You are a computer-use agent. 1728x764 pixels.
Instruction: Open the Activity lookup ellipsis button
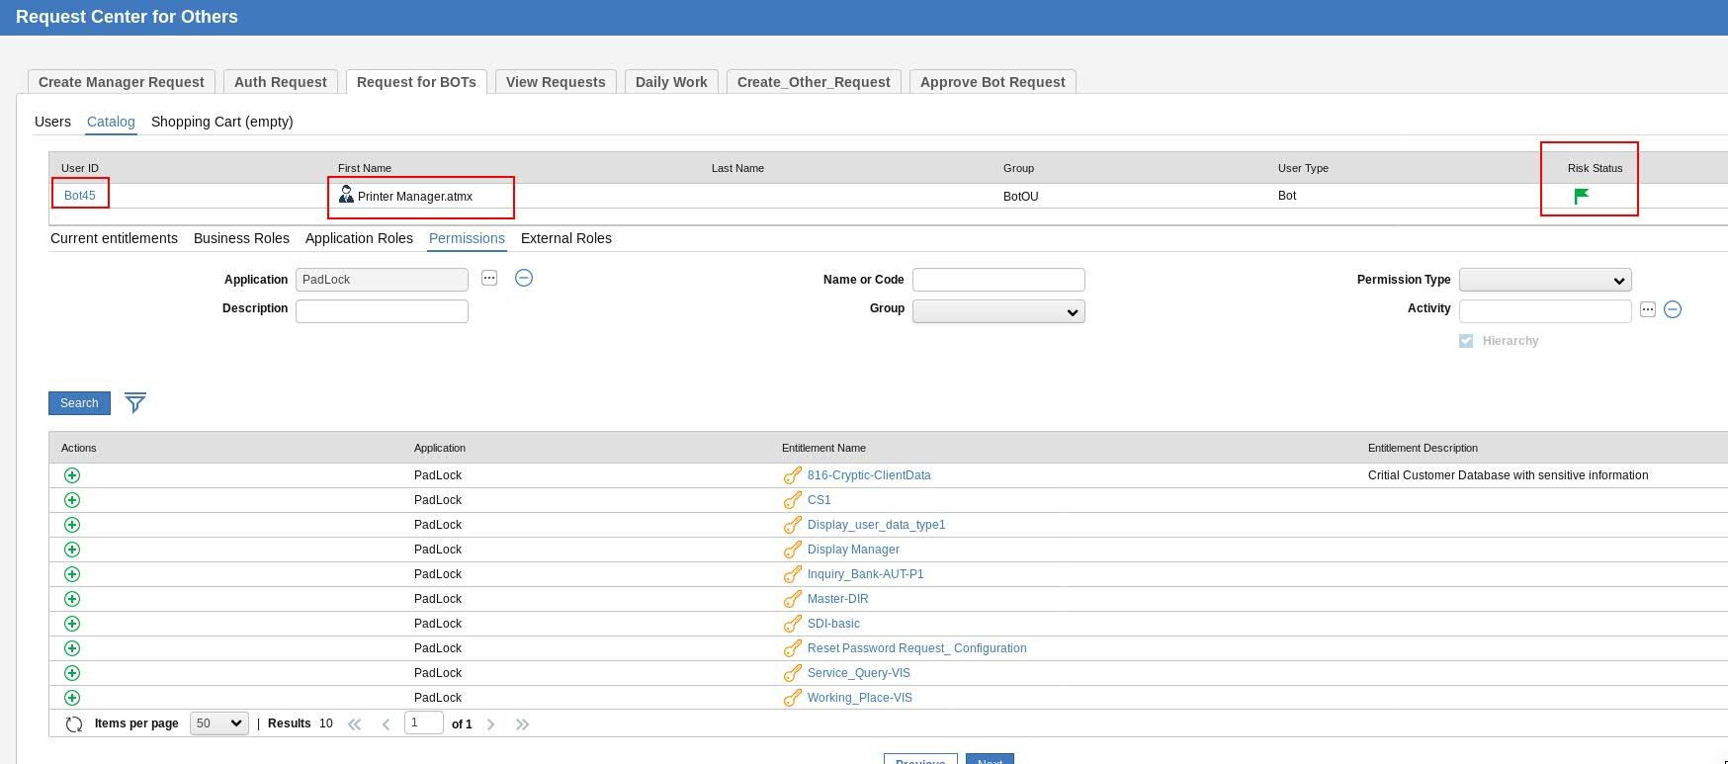point(1647,309)
